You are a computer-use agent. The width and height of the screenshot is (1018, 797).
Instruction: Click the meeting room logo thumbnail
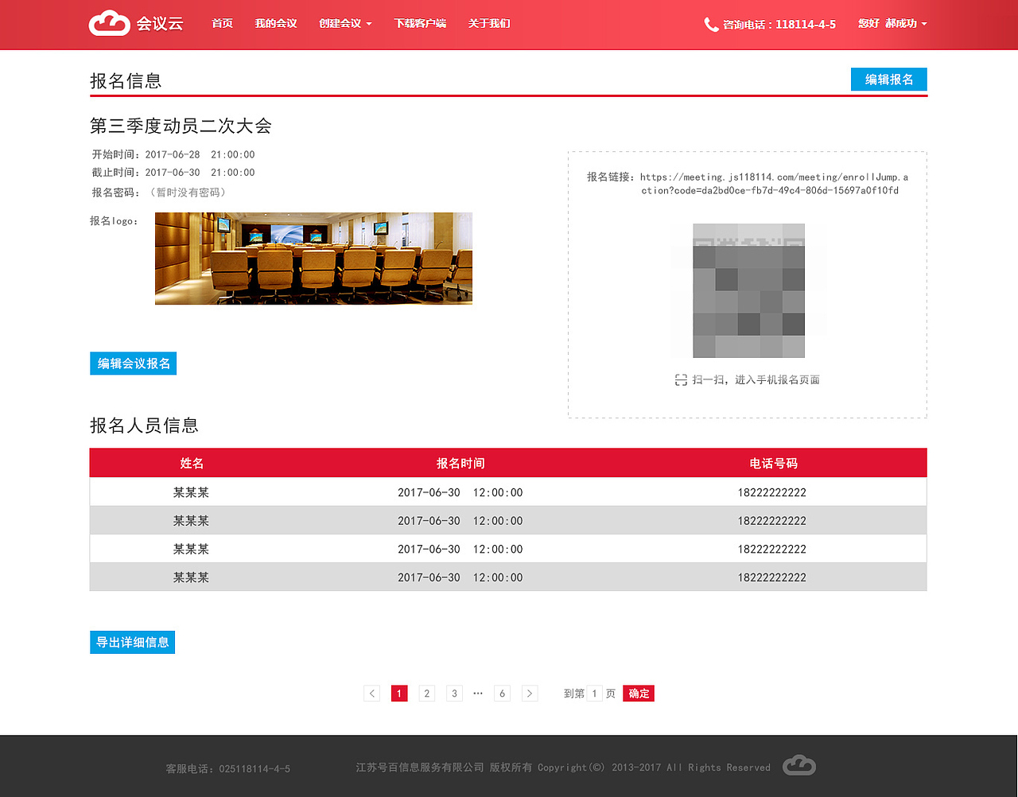coord(313,258)
